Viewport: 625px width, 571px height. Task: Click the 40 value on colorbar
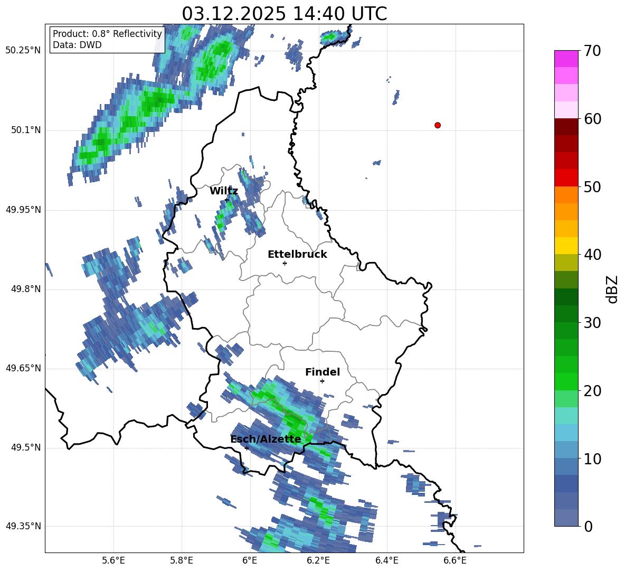pyautogui.click(x=592, y=255)
